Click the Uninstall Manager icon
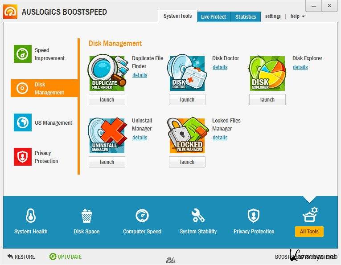The height and width of the screenshot is (265, 341). (107, 135)
